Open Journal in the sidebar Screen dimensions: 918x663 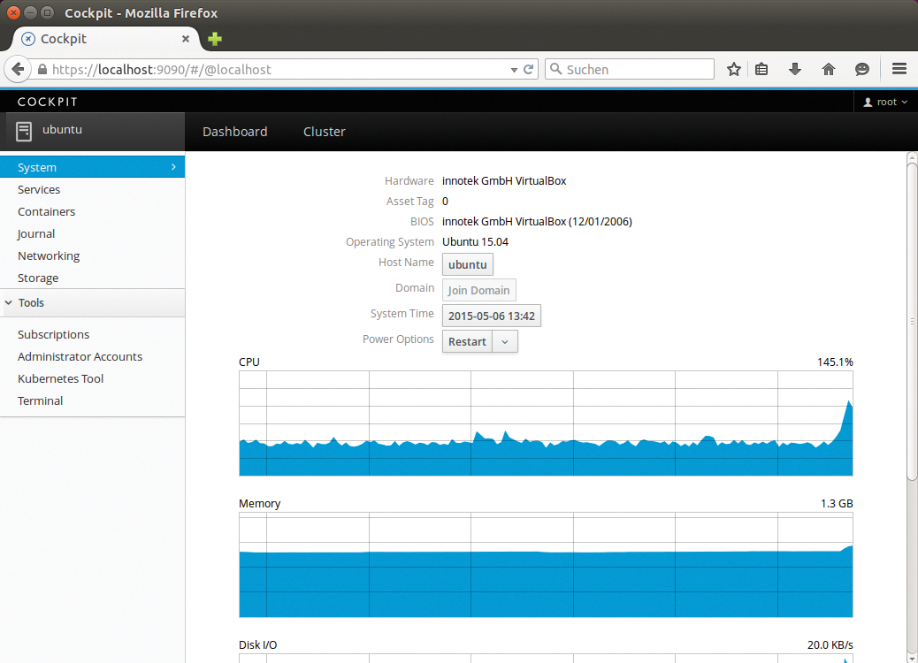[x=93, y=234]
